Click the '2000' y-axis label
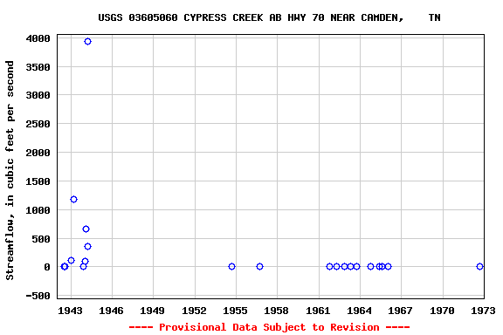 [x=38, y=153]
